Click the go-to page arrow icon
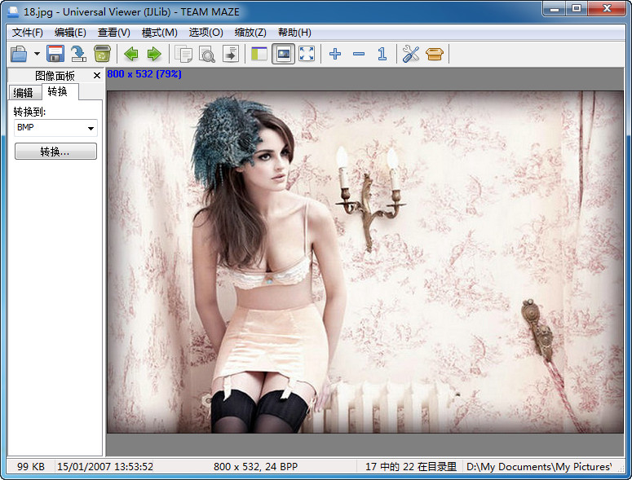Image resolution: width=632 pixels, height=480 pixels. 231,54
